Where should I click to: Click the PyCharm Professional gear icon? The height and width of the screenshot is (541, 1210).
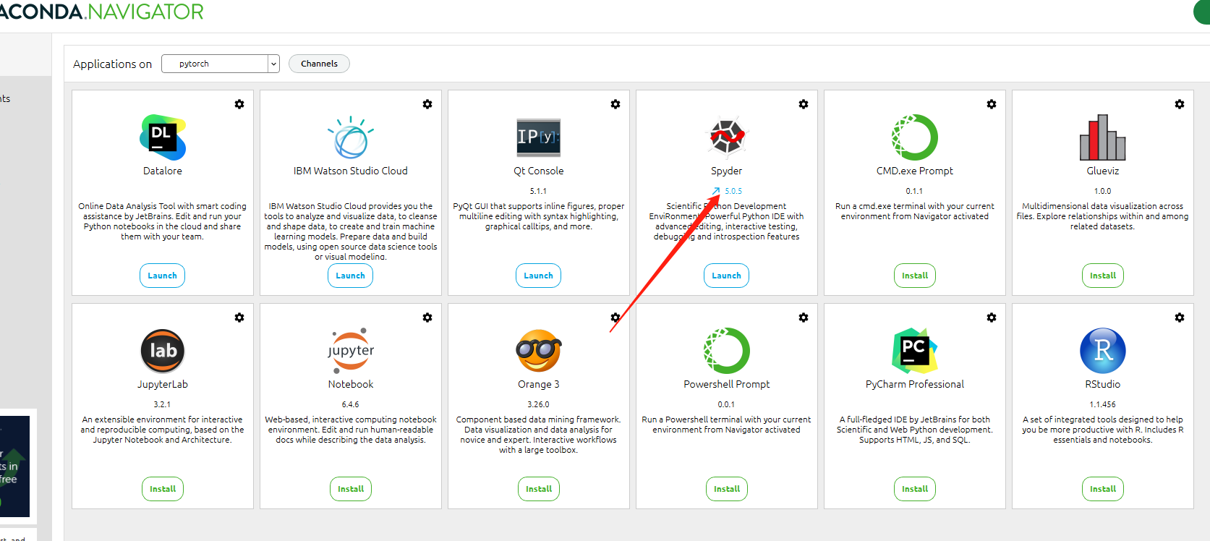992,318
